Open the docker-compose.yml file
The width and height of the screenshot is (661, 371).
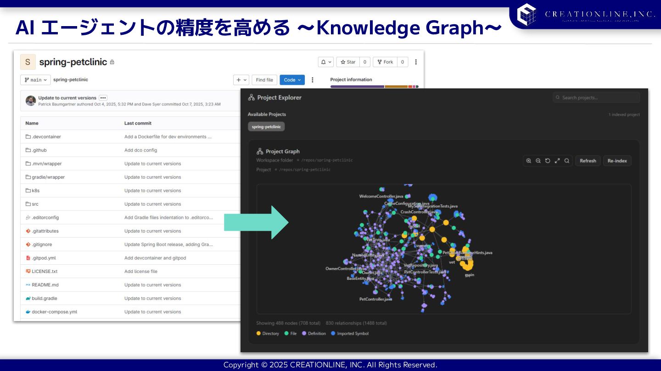54,312
